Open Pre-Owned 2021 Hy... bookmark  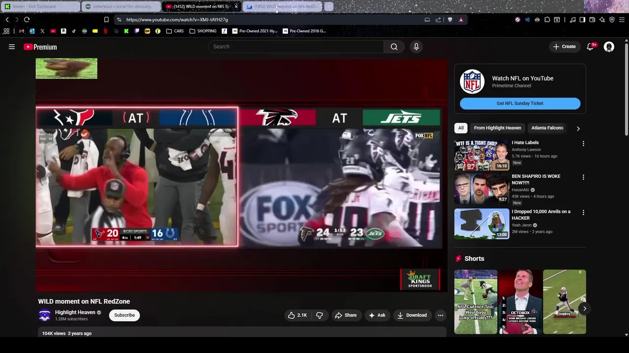pos(255,31)
